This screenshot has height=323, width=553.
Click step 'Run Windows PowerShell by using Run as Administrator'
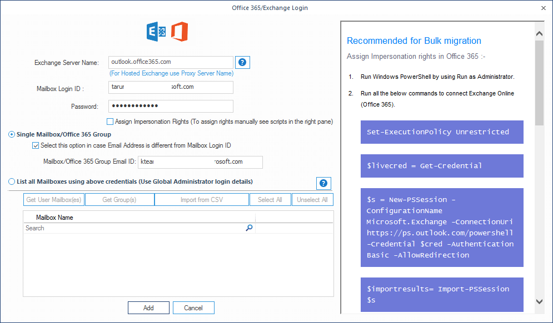click(x=437, y=77)
